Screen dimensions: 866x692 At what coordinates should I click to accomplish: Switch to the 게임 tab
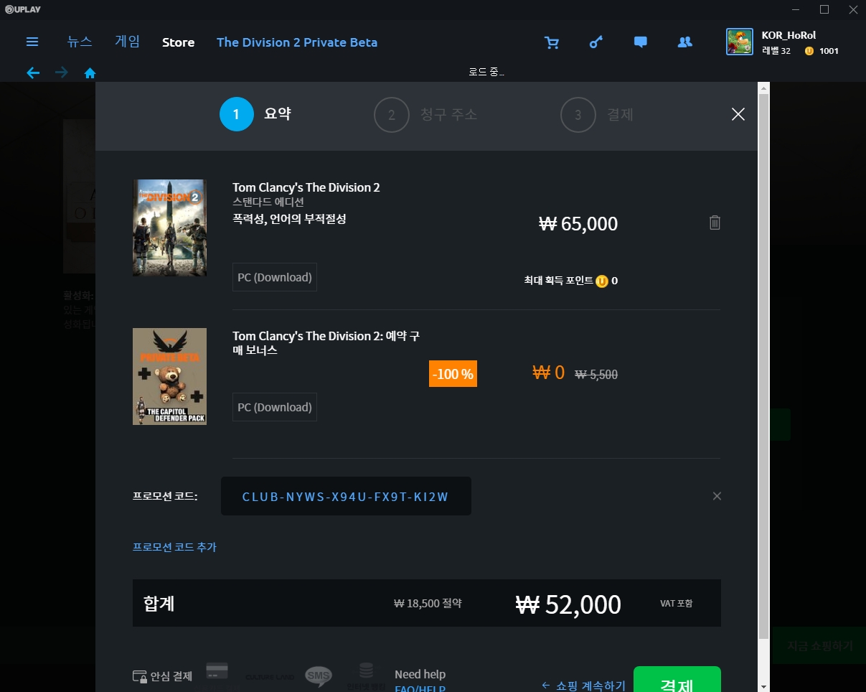tap(128, 42)
